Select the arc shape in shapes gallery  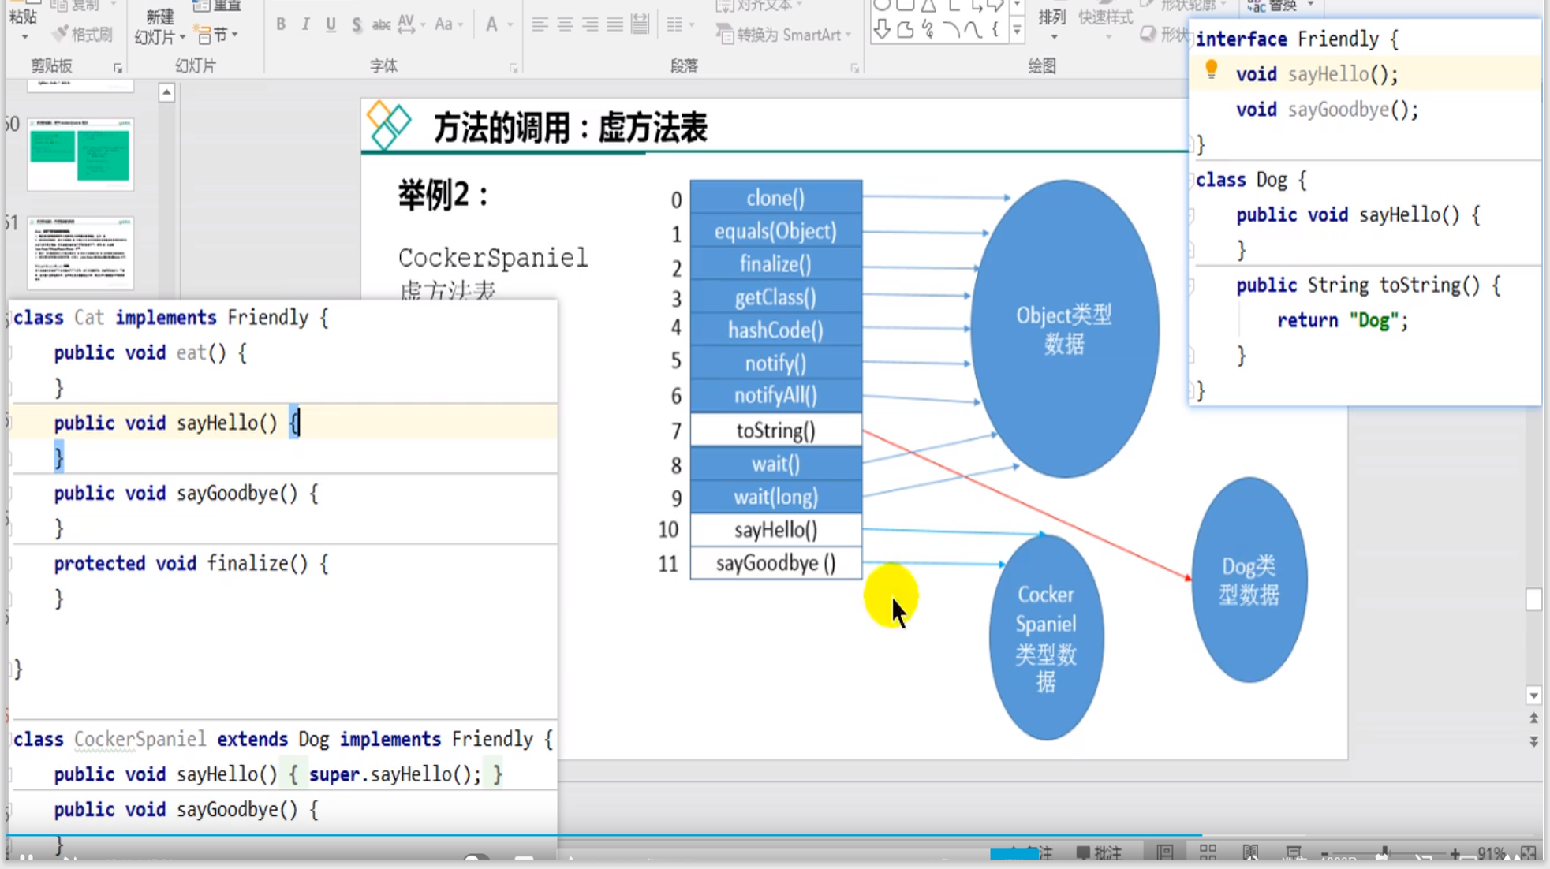coord(951,30)
